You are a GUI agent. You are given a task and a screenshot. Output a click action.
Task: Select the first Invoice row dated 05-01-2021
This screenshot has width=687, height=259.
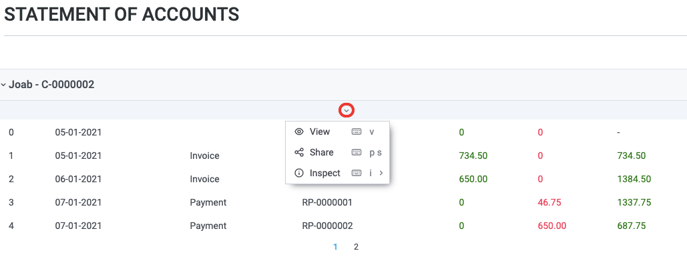tap(343, 156)
